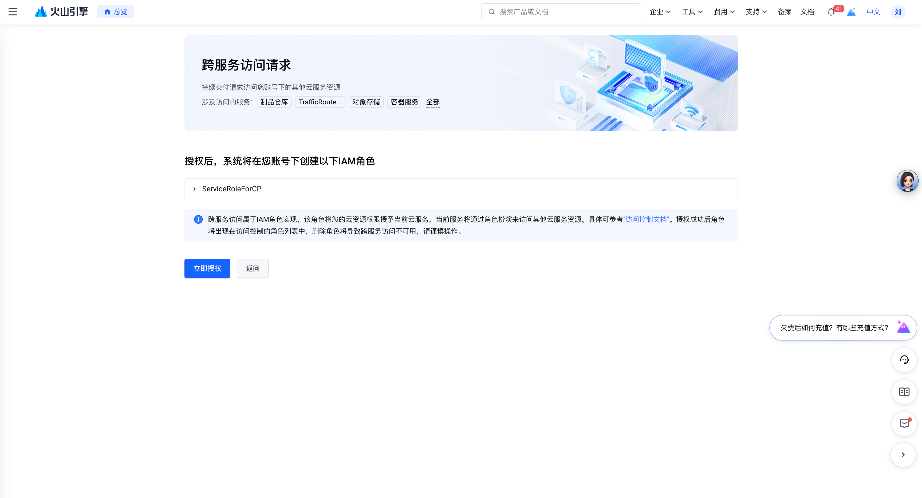
Task: Click the AI assistant mountain icon in top bar
Action: pos(852,12)
